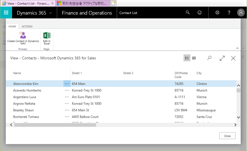Viewport: 247px width, 151px height.
Task: Click the horizontal scrollbar right arrow
Action: point(235,125)
